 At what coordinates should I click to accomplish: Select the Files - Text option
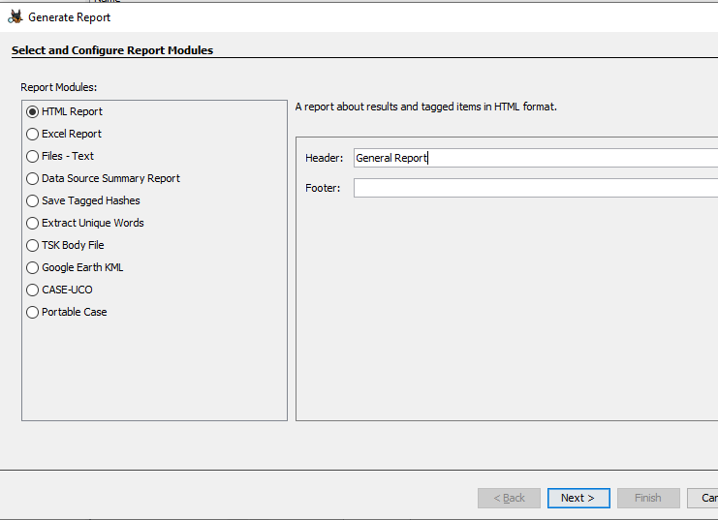pyautogui.click(x=33, y=156)
